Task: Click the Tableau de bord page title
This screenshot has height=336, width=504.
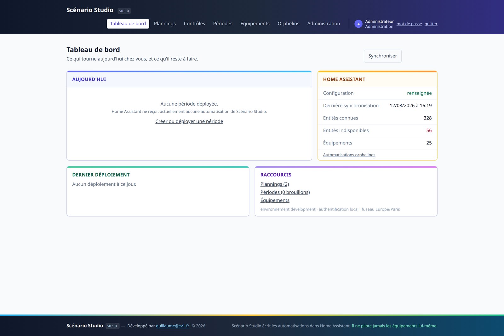Action: [93, 50]
